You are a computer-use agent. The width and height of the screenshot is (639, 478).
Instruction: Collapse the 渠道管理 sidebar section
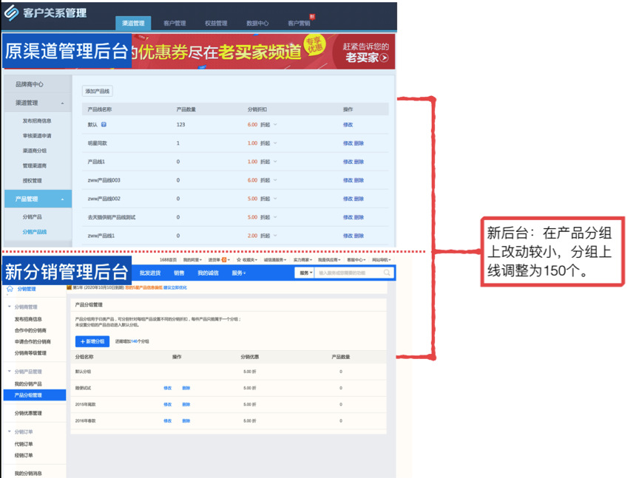[x=62, y=103]
